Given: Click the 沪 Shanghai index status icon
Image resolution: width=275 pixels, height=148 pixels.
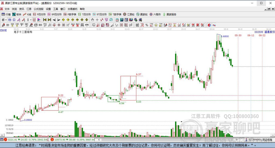Looking at the screenshot, I should click(x=5, y=140).
